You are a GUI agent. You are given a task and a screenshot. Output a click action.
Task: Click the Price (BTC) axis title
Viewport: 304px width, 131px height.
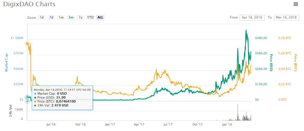(296, 62)
